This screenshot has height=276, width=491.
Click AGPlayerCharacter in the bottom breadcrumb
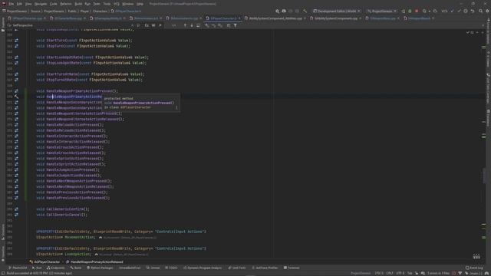point(47,262)
